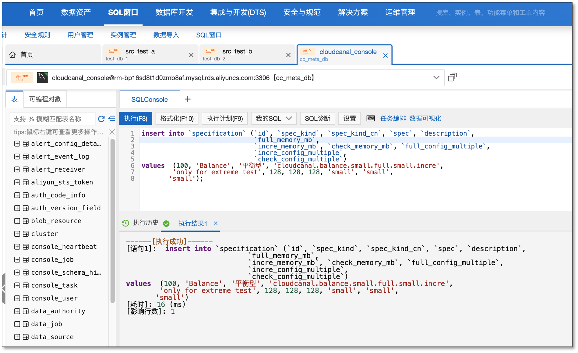This screenshot has height=353, width=578.
Task: Open 实例管理 submenu link
Action: pyautogui.click(x=123, y=35)
